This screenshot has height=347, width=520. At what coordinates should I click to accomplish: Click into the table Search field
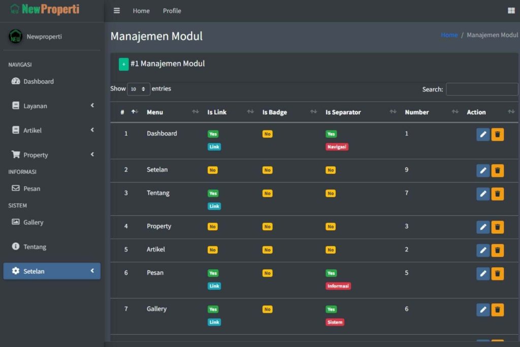(x=481, y=89)
